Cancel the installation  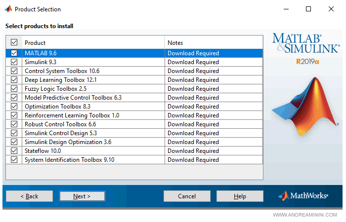pos(187,196)
